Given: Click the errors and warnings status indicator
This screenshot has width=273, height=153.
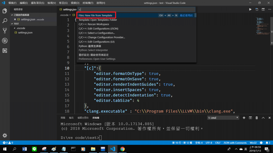Looking at the screenshot, I should 8,143.
